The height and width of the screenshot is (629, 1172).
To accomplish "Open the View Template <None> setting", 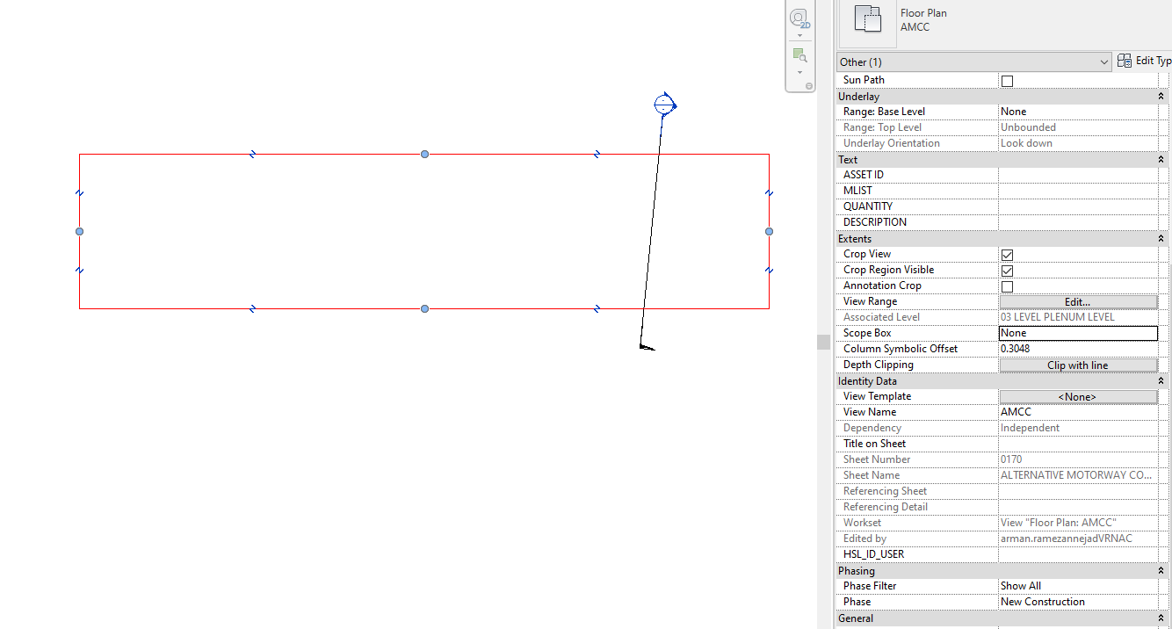I will [x=1078, y=396].
